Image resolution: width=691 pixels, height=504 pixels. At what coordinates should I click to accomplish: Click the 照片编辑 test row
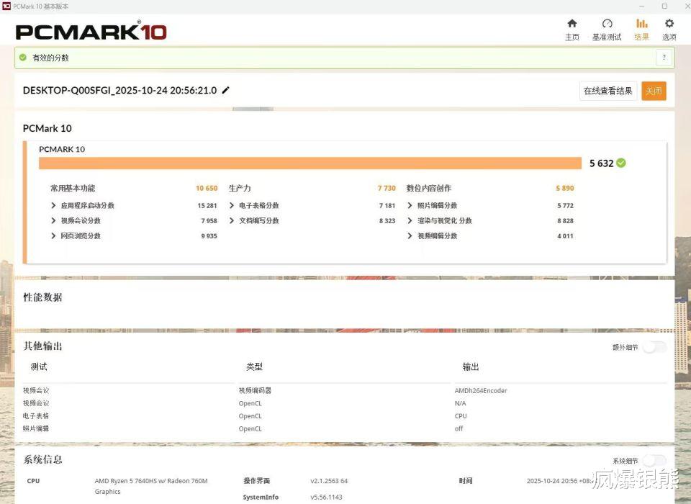36,428
